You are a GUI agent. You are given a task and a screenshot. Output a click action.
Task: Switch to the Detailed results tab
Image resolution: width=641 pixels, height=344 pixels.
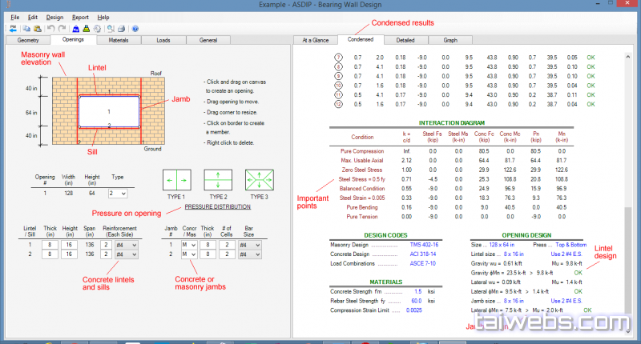click(405, 39)
